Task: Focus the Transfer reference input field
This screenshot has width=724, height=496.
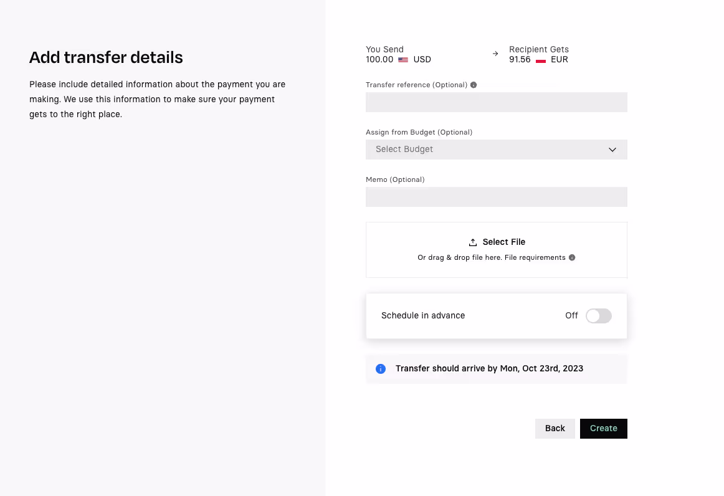Action: pyautogui.click(x=497, y=102)
